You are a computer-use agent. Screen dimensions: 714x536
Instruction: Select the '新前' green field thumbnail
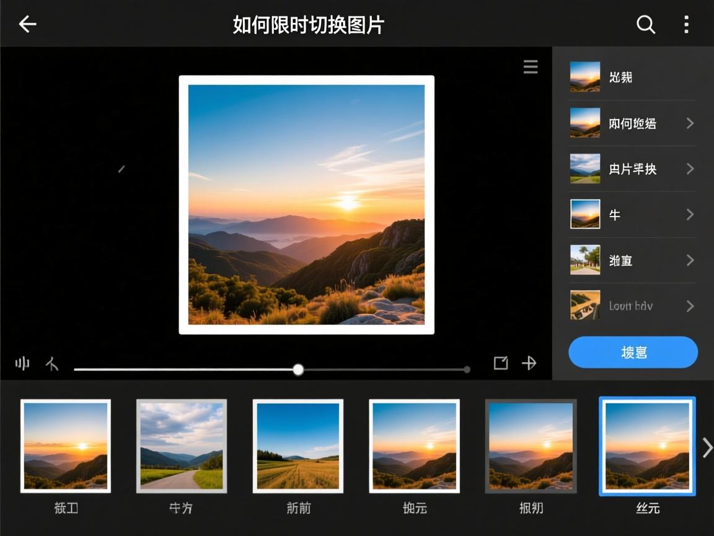pyautogui.click(x=298, y=446)
